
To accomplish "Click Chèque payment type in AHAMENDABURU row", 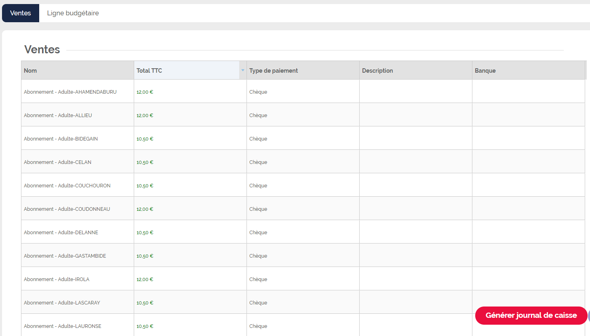I will click(x=258, y=92).
